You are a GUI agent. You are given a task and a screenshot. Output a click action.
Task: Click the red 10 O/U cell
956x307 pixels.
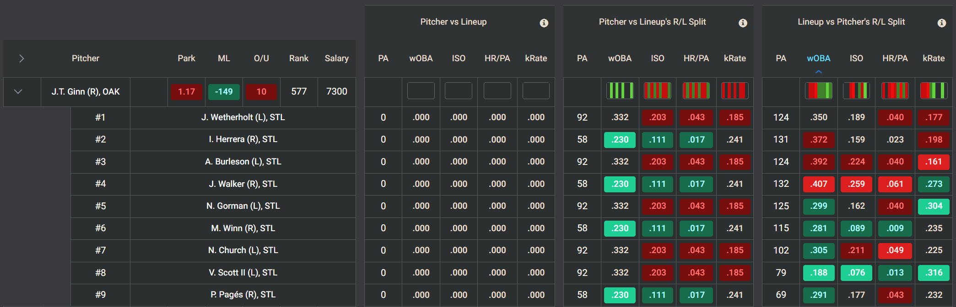pyautogui.click(x=261, y=91)
